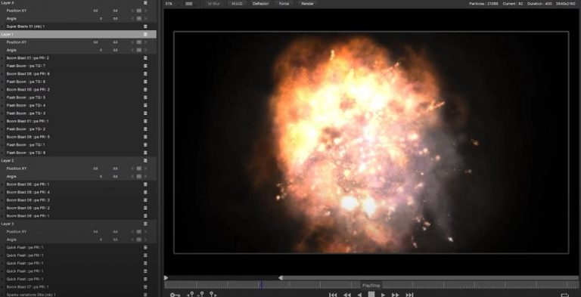Click the background color swatch beside 31%

point(188,4)
